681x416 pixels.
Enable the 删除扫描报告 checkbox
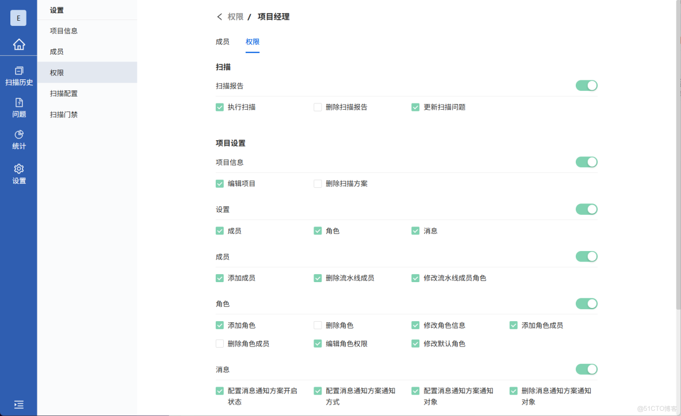point(317,107)
